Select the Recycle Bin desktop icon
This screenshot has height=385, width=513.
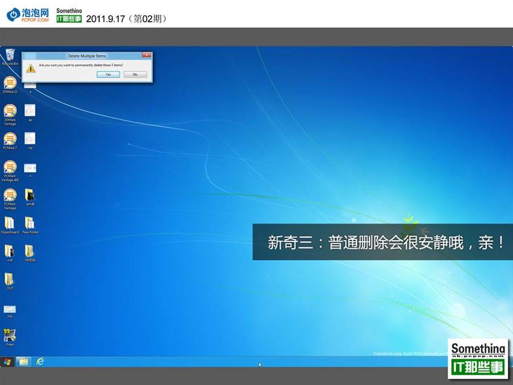pyautogui.click(x=10, y=57)
